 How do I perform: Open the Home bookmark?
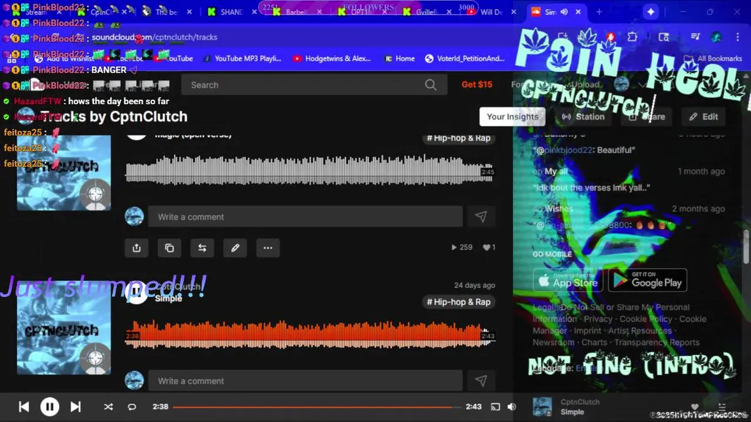pyautogui.click(x=400, y=59)
